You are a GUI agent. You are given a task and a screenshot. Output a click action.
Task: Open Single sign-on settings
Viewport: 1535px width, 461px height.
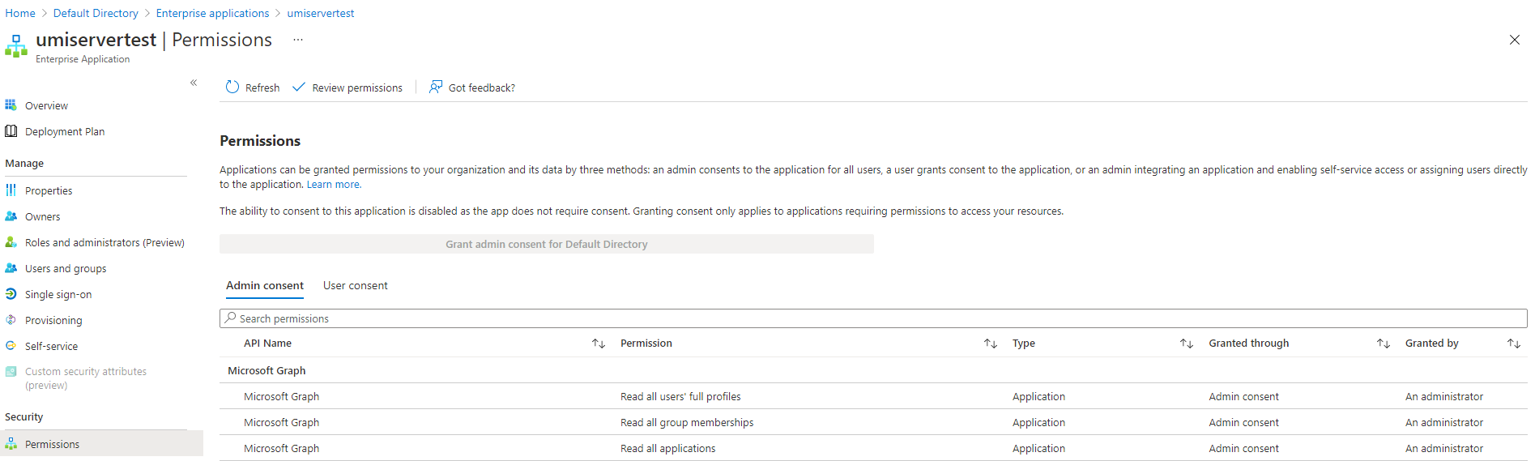[58, 295]
